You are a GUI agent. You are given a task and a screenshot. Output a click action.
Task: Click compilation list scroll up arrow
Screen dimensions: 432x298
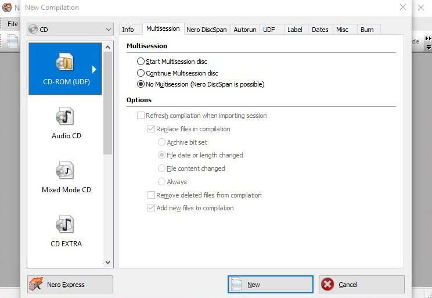coord(108,47)
